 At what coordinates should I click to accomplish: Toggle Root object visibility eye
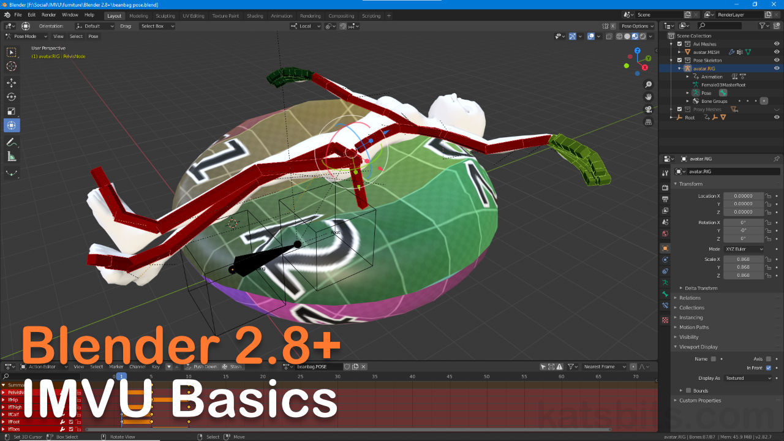777,117
